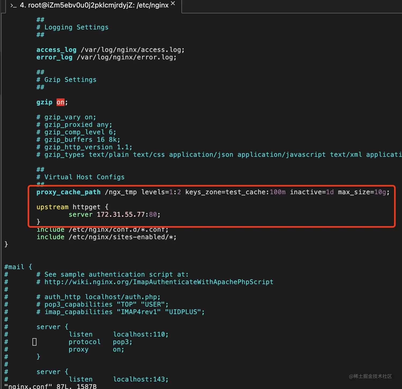Screen dimensions: 402x389
Task: Click the 'access_log' directive
Action: 56,50
